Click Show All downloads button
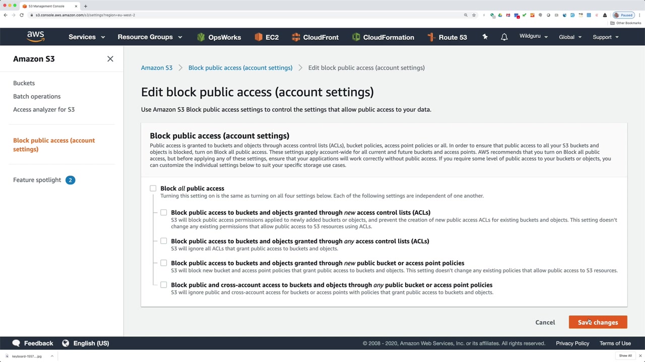The image size is (645, 362). (x=625, y=356)
